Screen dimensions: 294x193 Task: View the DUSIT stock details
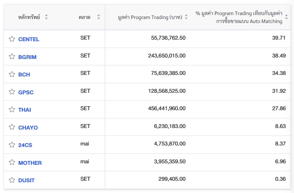coord(27,180)
